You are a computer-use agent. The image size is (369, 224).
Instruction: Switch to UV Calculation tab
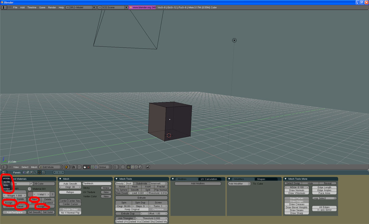click(208, 179)
